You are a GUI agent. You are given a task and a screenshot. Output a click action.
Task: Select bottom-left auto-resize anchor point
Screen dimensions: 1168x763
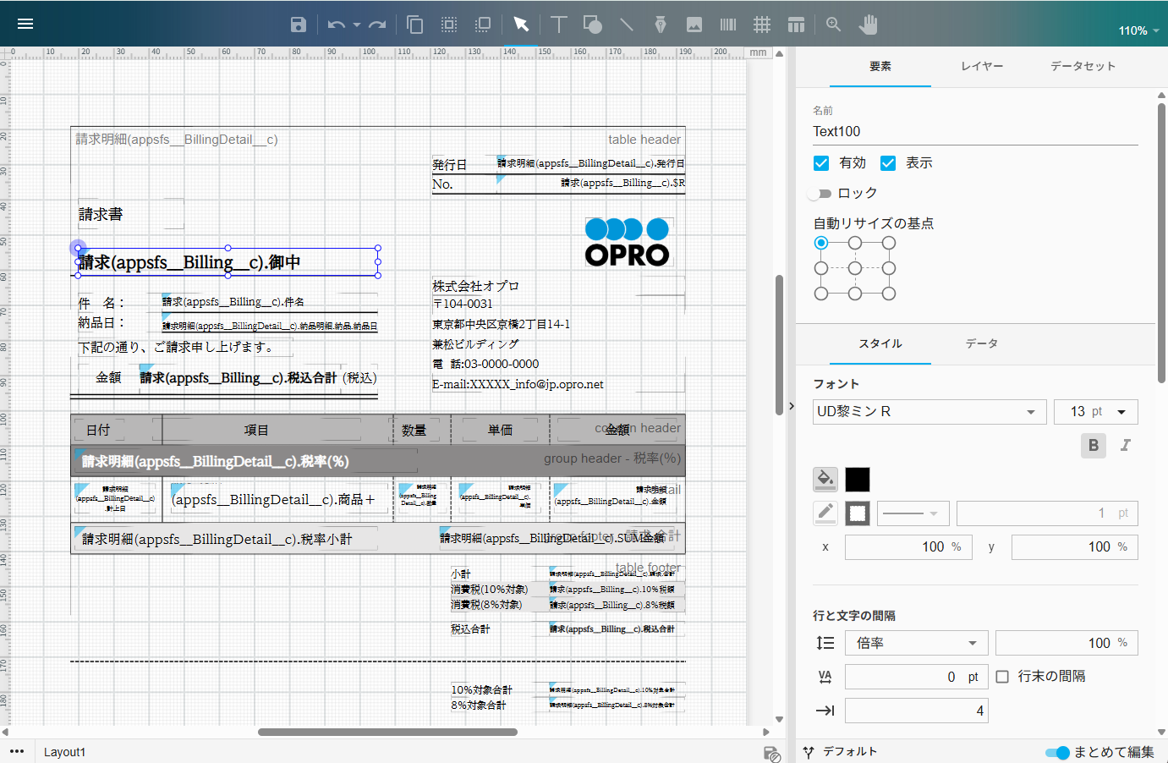pos(821,294)
